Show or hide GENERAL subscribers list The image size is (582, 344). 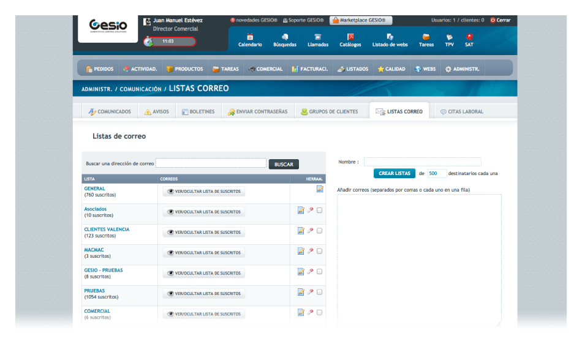[203, 191]
